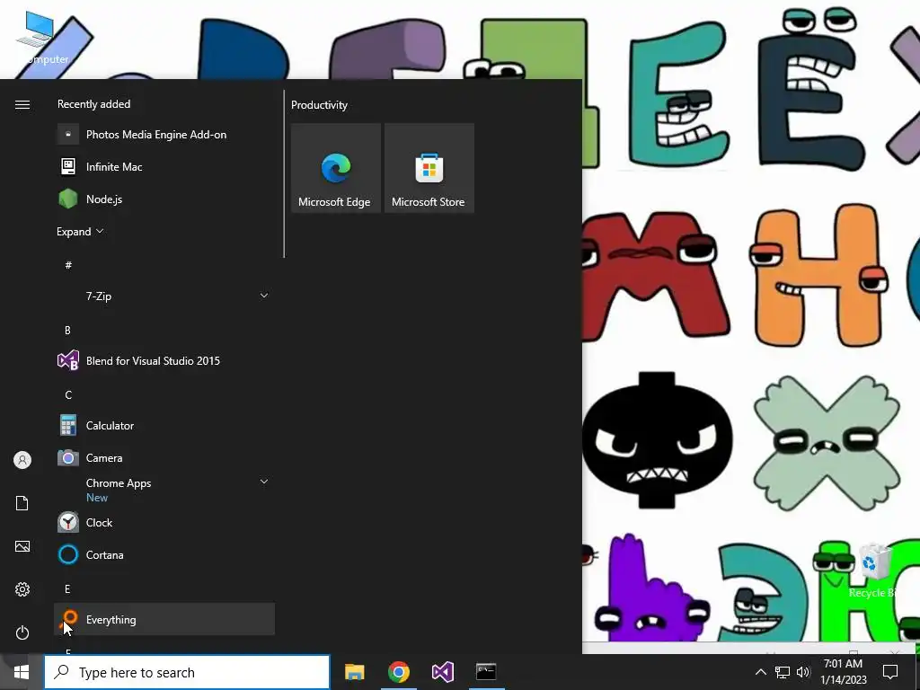Screen dimensions: 920x690
Task: Open Photos Media Engine Add-on
Action: 164,135
